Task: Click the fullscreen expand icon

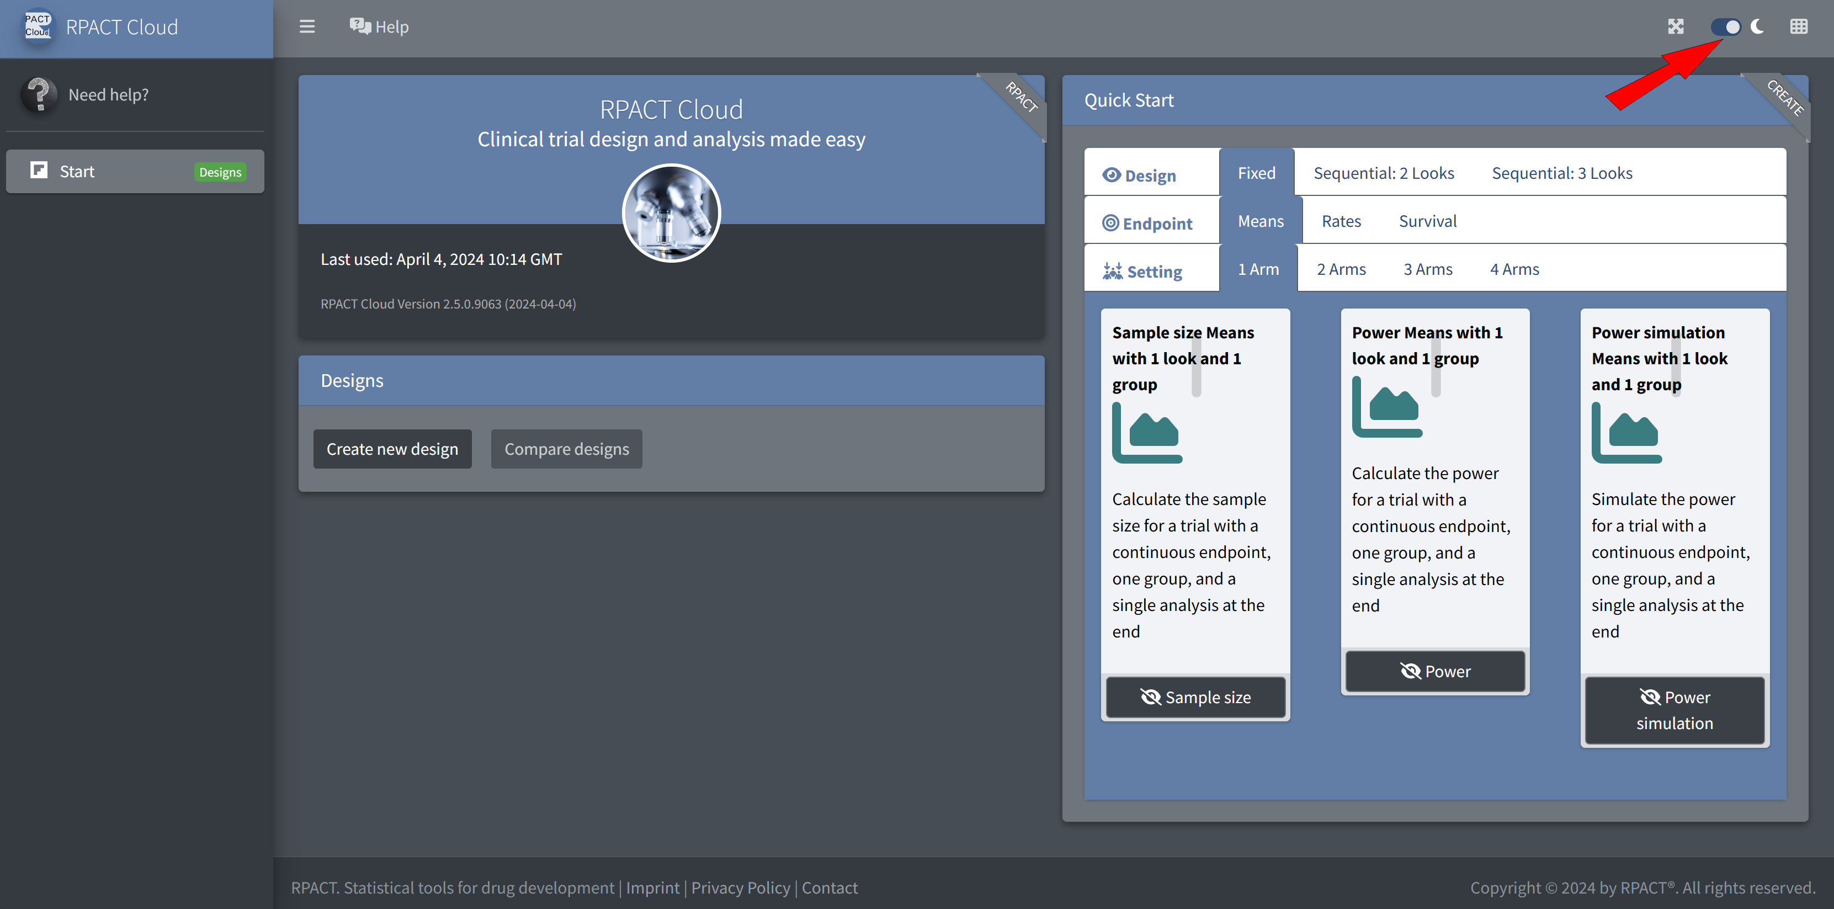Action: (x=1675, y=26)
